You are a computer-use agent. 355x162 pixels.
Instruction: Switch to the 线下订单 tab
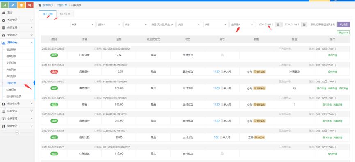48,14
